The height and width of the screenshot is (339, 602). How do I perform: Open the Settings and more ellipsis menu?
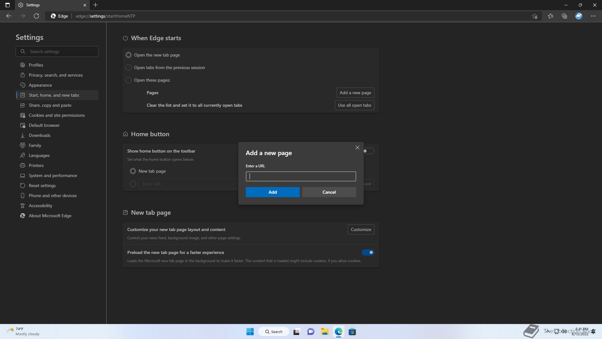tap(593, 16)
